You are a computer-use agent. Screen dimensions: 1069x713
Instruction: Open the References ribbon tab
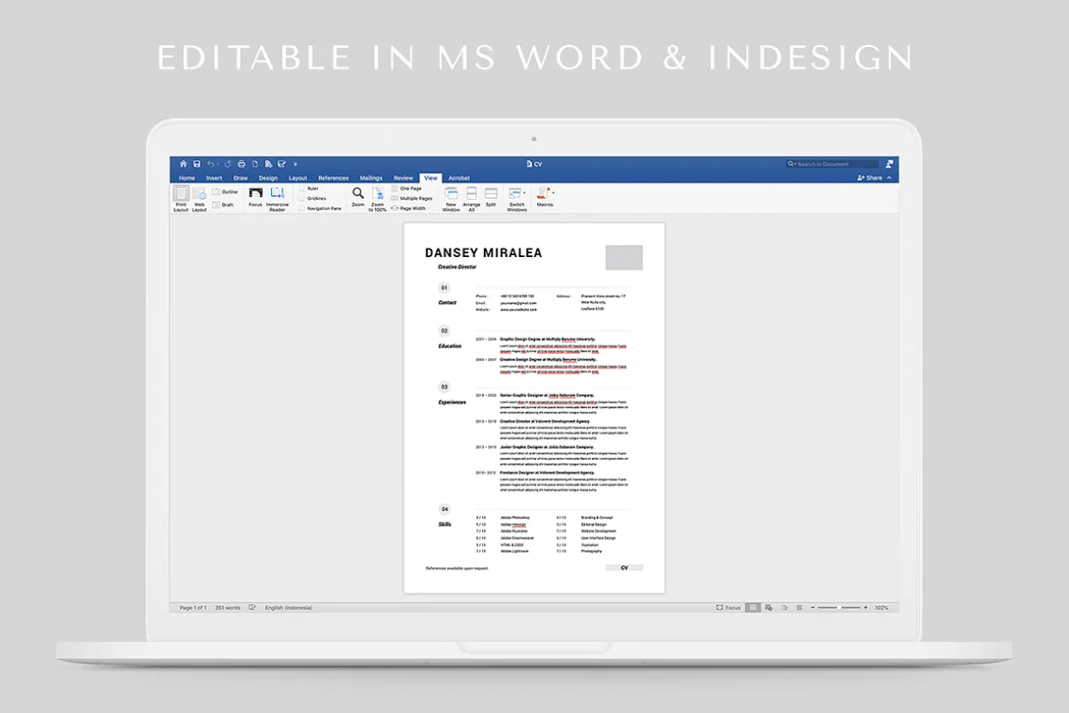coord(334,178)
